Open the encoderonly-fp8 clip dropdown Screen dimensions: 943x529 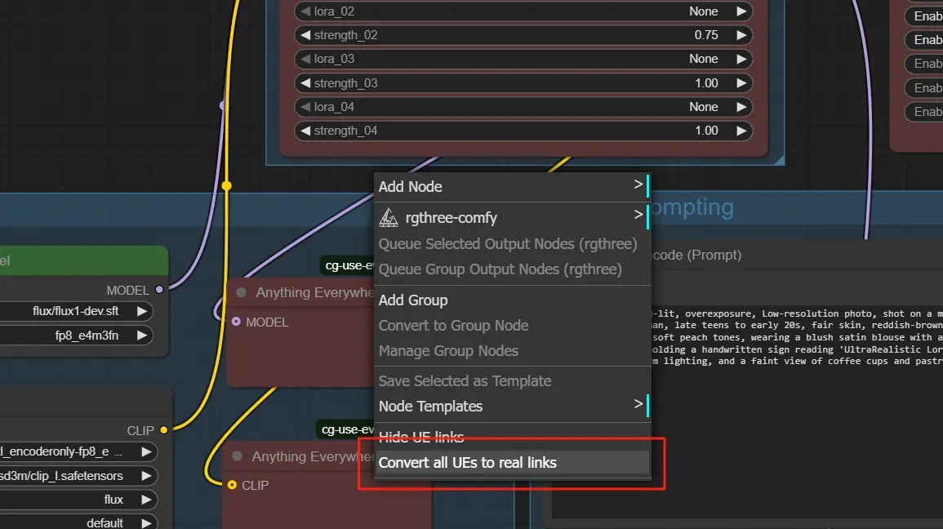click(x=78, y=451)
